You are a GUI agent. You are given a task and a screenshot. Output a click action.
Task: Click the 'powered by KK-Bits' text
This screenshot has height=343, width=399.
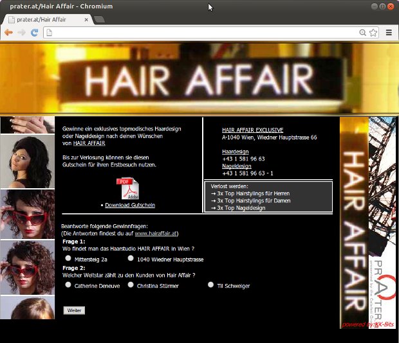click(x=368, y=324)
